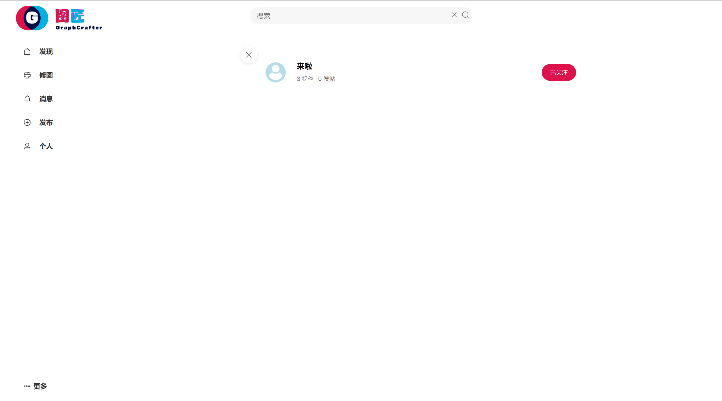Click the GraphCrafter 图匠 logo text
The height and width of the screenshot is (401, 722).
click(x=79, y=19)
